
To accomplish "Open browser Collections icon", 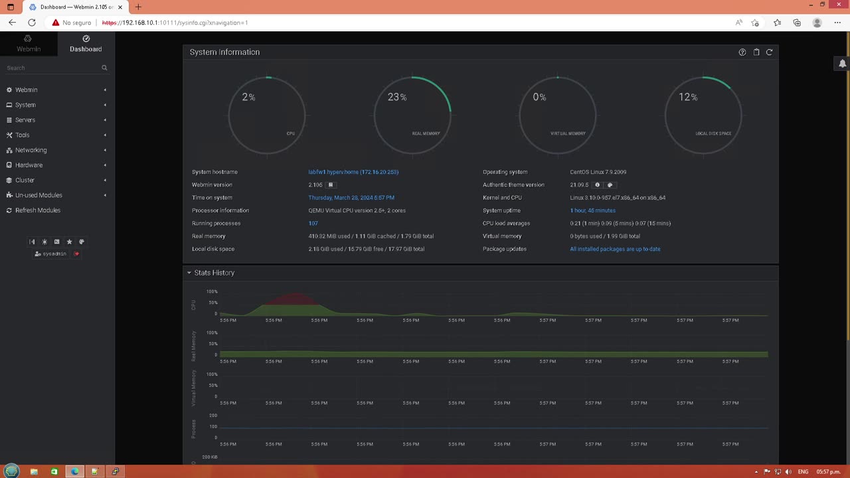I will point(797,23).
